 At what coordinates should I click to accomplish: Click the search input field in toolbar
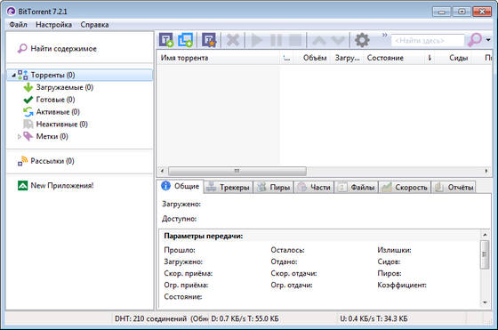pyautogui.click(x=428, y=40)
